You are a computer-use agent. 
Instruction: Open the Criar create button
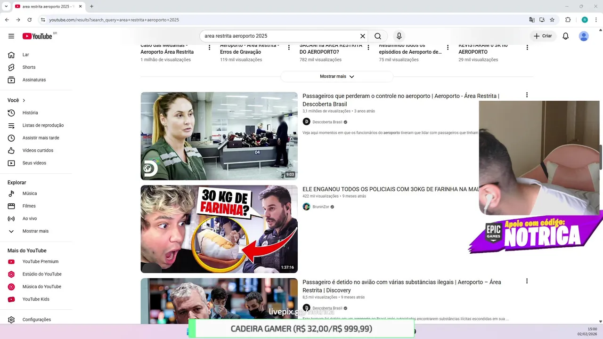[x=543, y=36]
